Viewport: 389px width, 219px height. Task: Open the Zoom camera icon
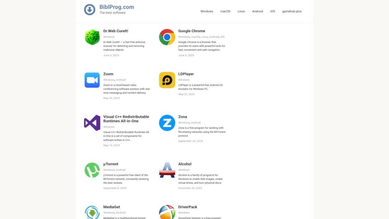[92, 80]
